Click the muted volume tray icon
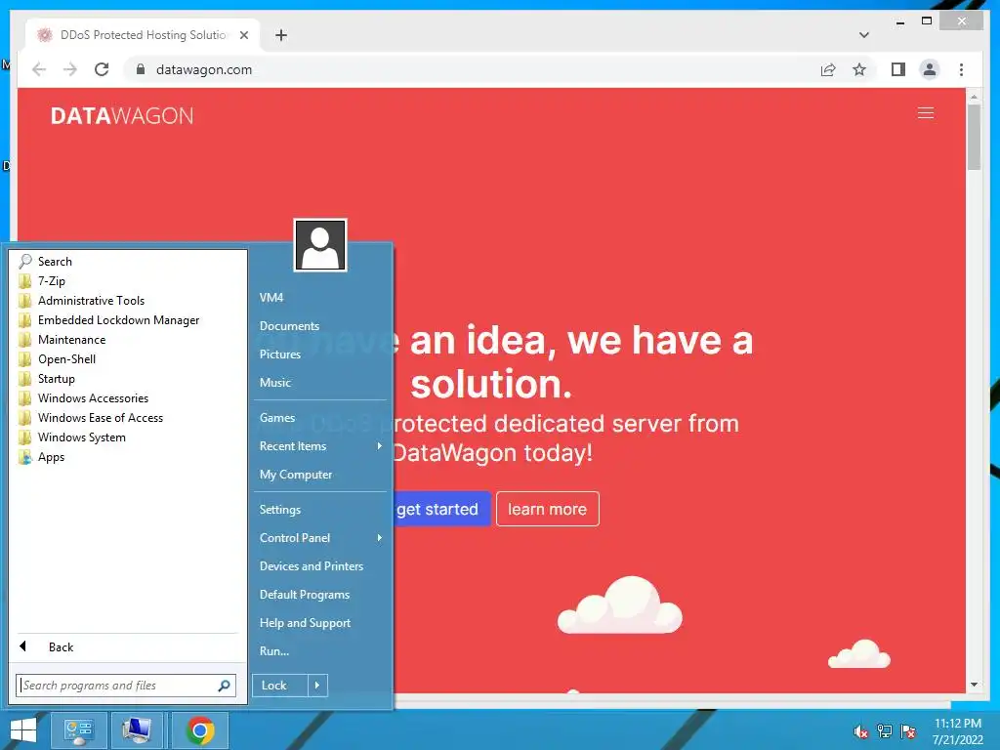 click(860, 732)
